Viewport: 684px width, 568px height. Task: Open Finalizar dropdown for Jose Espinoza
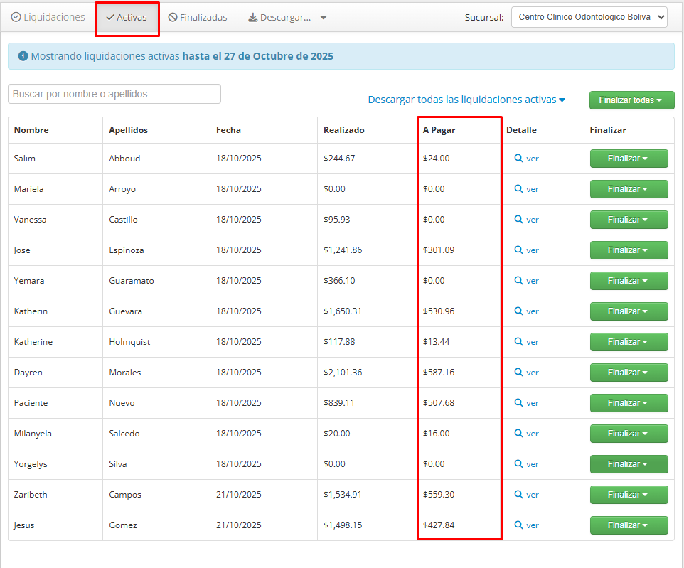[x=629, y=250]
